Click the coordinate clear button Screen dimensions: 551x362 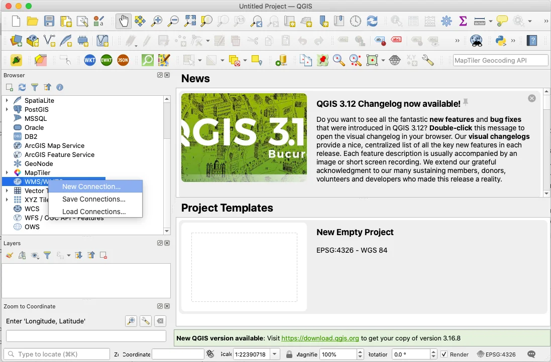pos(160,321)
